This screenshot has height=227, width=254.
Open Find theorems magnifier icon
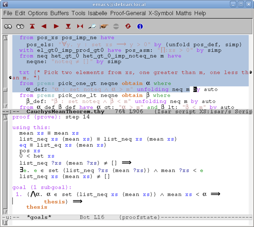pos(92,27)
